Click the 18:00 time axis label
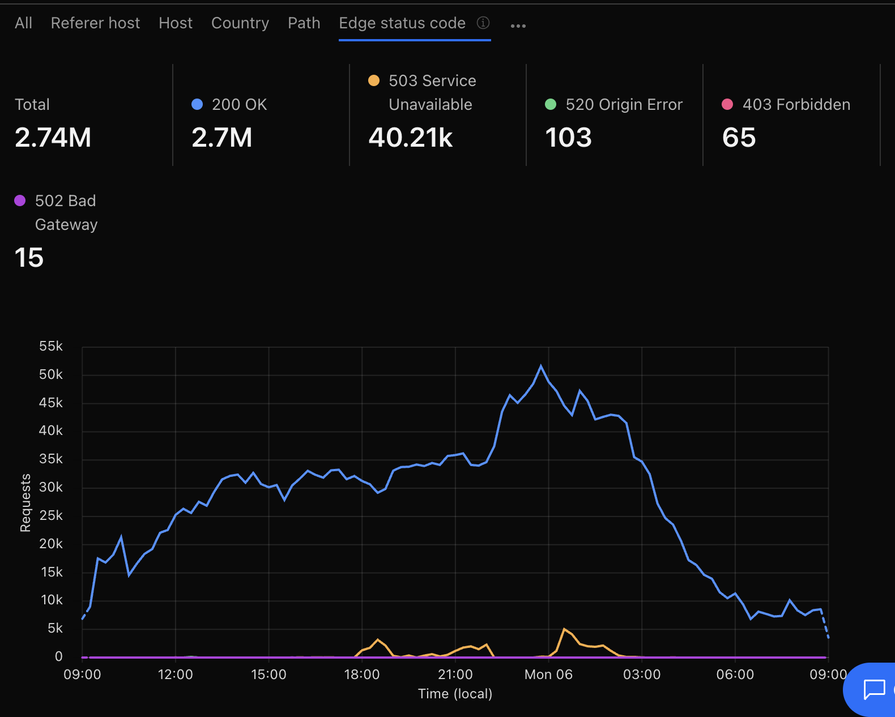 click(x=362, y=675)
